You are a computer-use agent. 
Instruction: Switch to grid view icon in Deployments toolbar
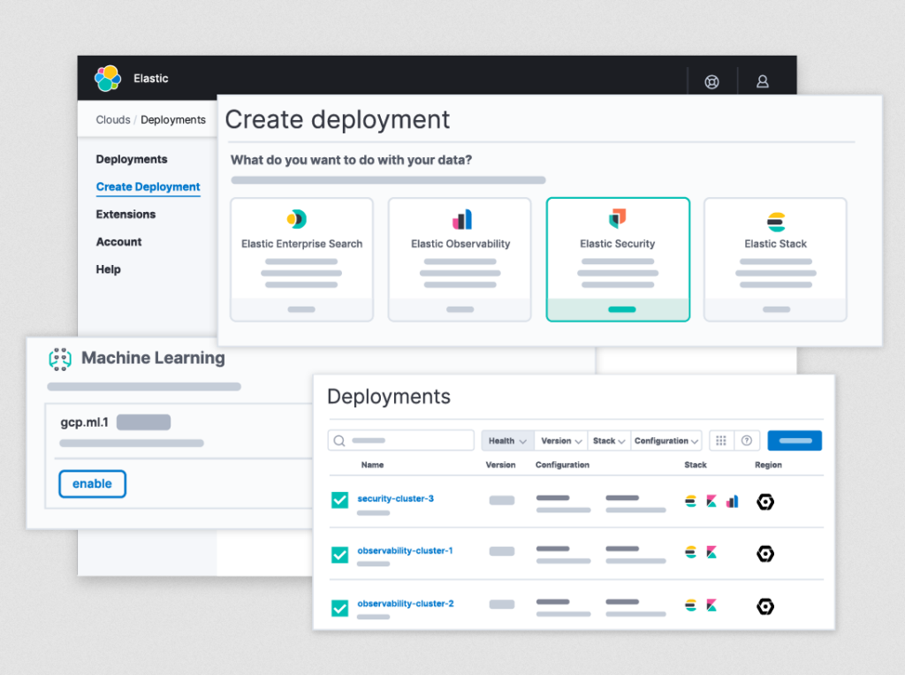721,441
